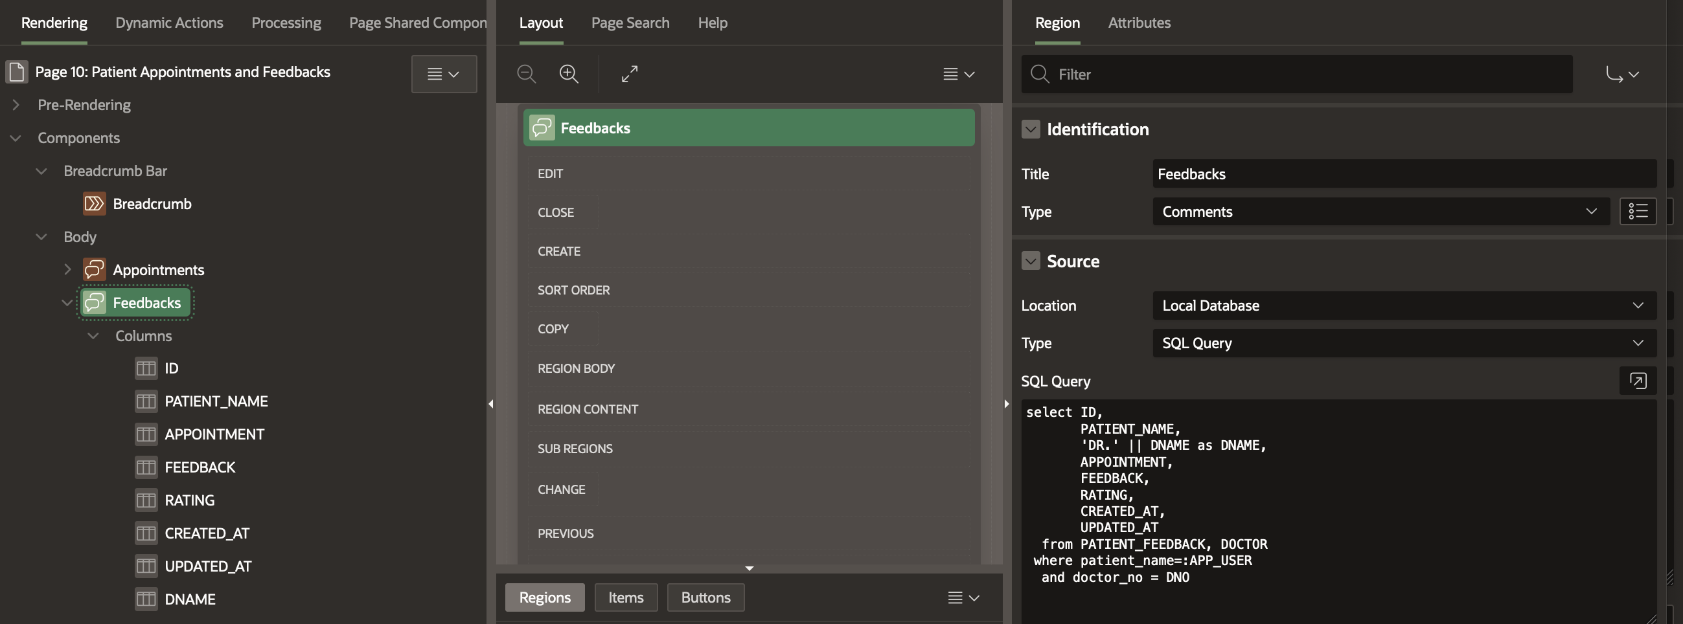Click the Appointments comments region icon
The width and height of the screenshot is (1683, 624).
click(x=94, y=269)
